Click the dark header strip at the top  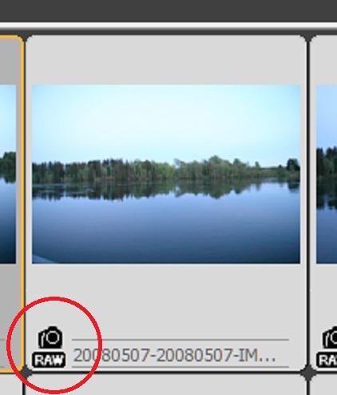coord(168,10)
